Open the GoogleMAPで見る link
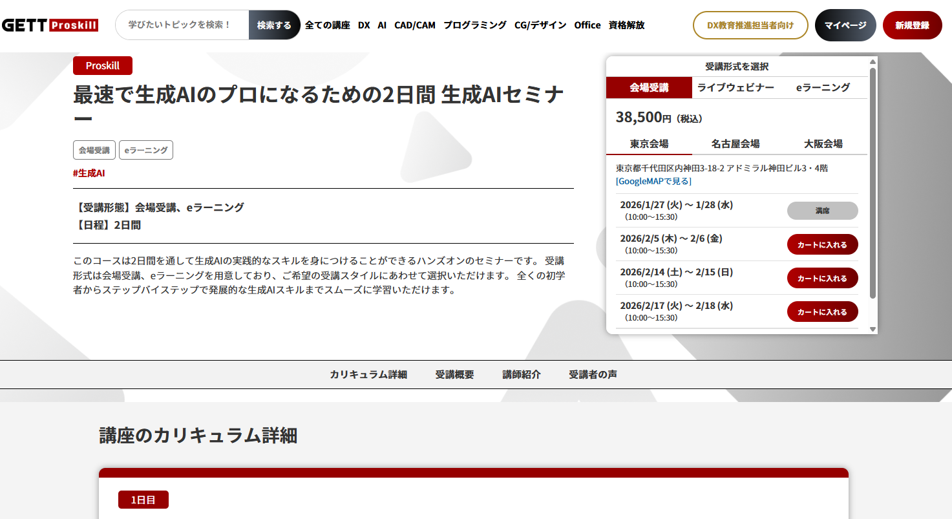This screenshot has height=519, width=952. (x=653, y=181)
